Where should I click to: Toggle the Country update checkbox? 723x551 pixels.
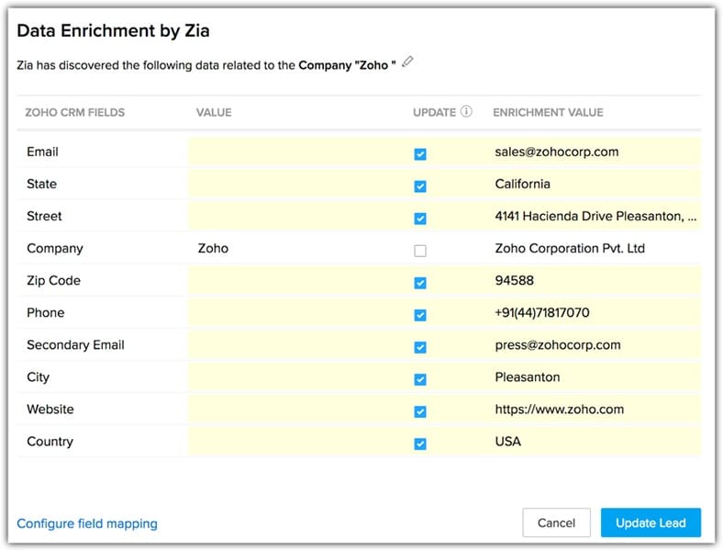coord(420,444)
